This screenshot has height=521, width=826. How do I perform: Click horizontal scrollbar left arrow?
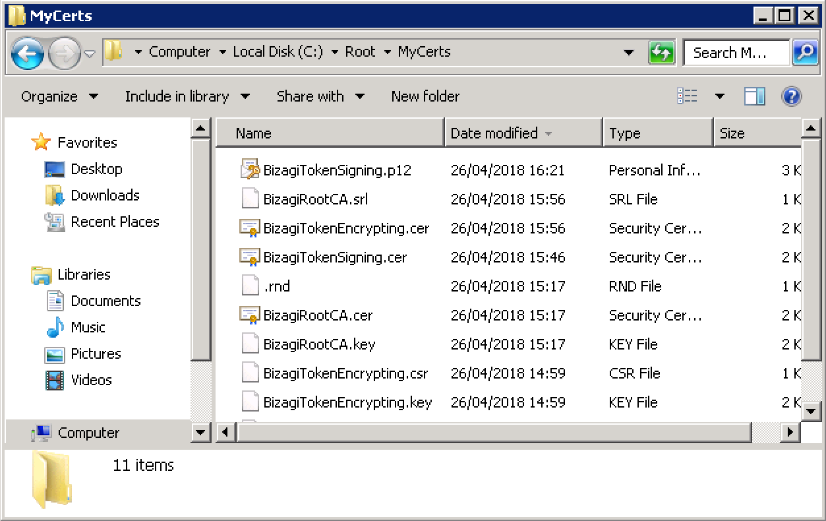pyautogui.click(x=225, y=433)
